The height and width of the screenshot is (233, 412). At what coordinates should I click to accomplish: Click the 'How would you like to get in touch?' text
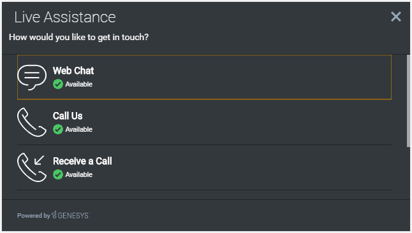pyautogui.click(x=78, y=38)
